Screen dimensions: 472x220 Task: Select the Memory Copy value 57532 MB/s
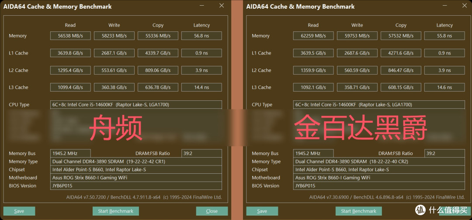[401, 36]
